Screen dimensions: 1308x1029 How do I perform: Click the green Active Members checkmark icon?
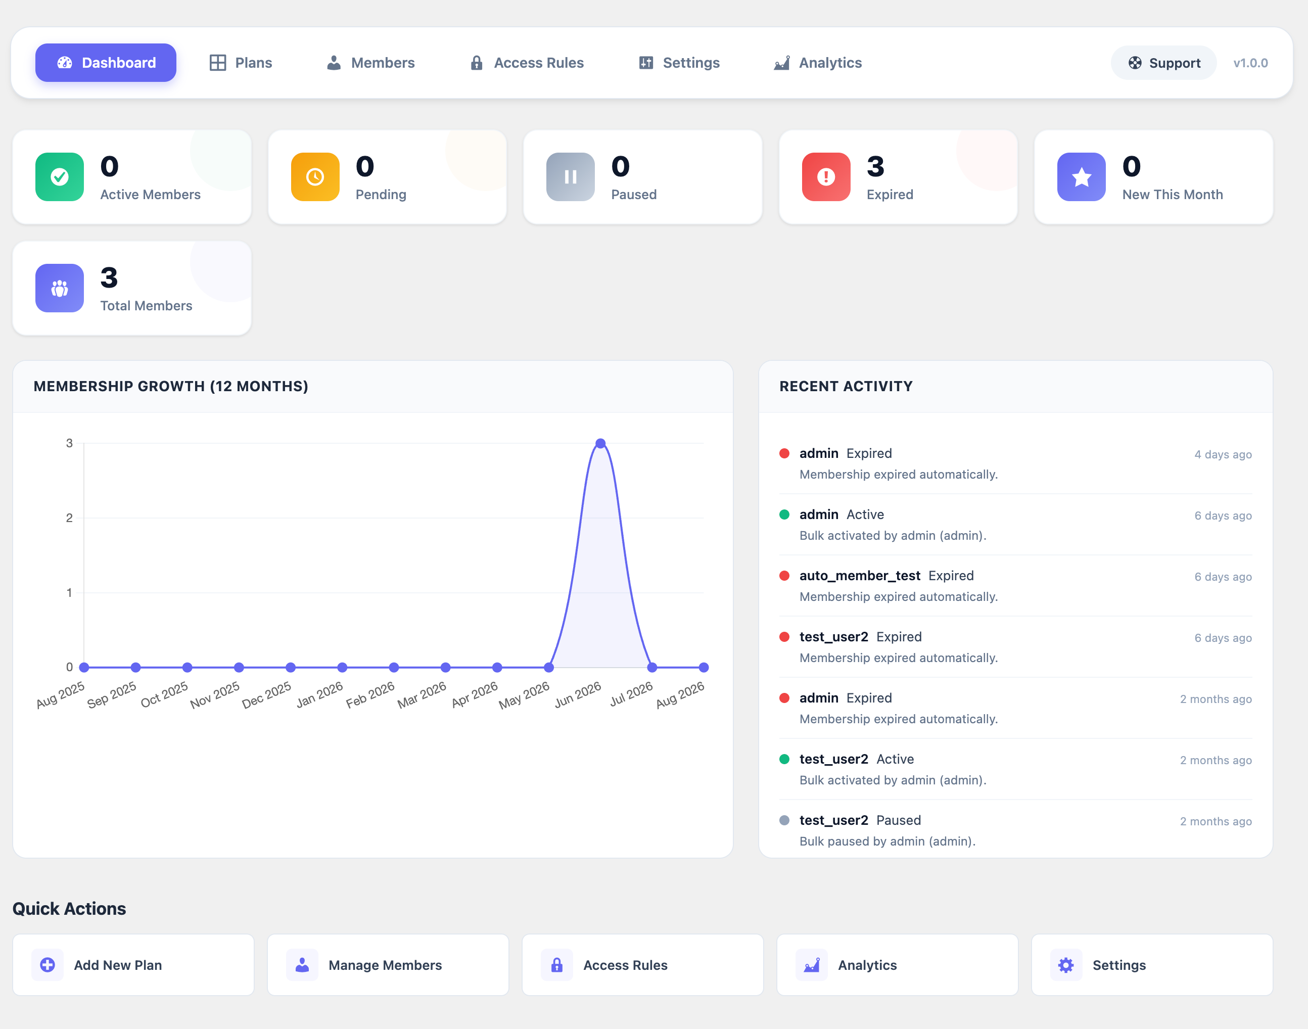point(59,176)
